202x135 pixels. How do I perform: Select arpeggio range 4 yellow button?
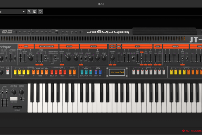coord(28,72)
